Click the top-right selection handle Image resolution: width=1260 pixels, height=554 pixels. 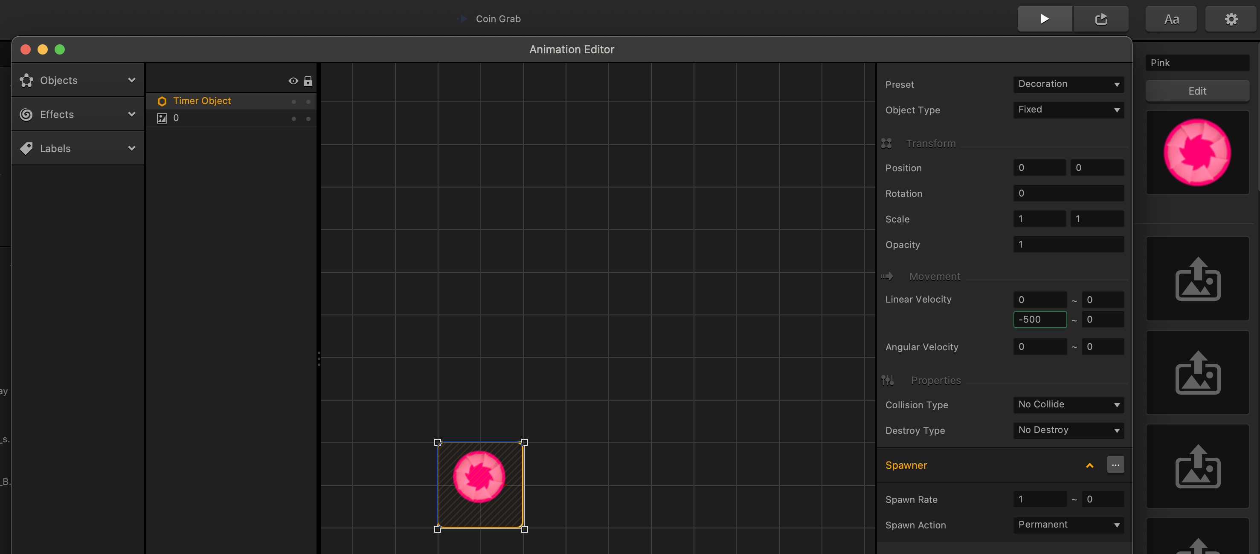coord(524,442)
